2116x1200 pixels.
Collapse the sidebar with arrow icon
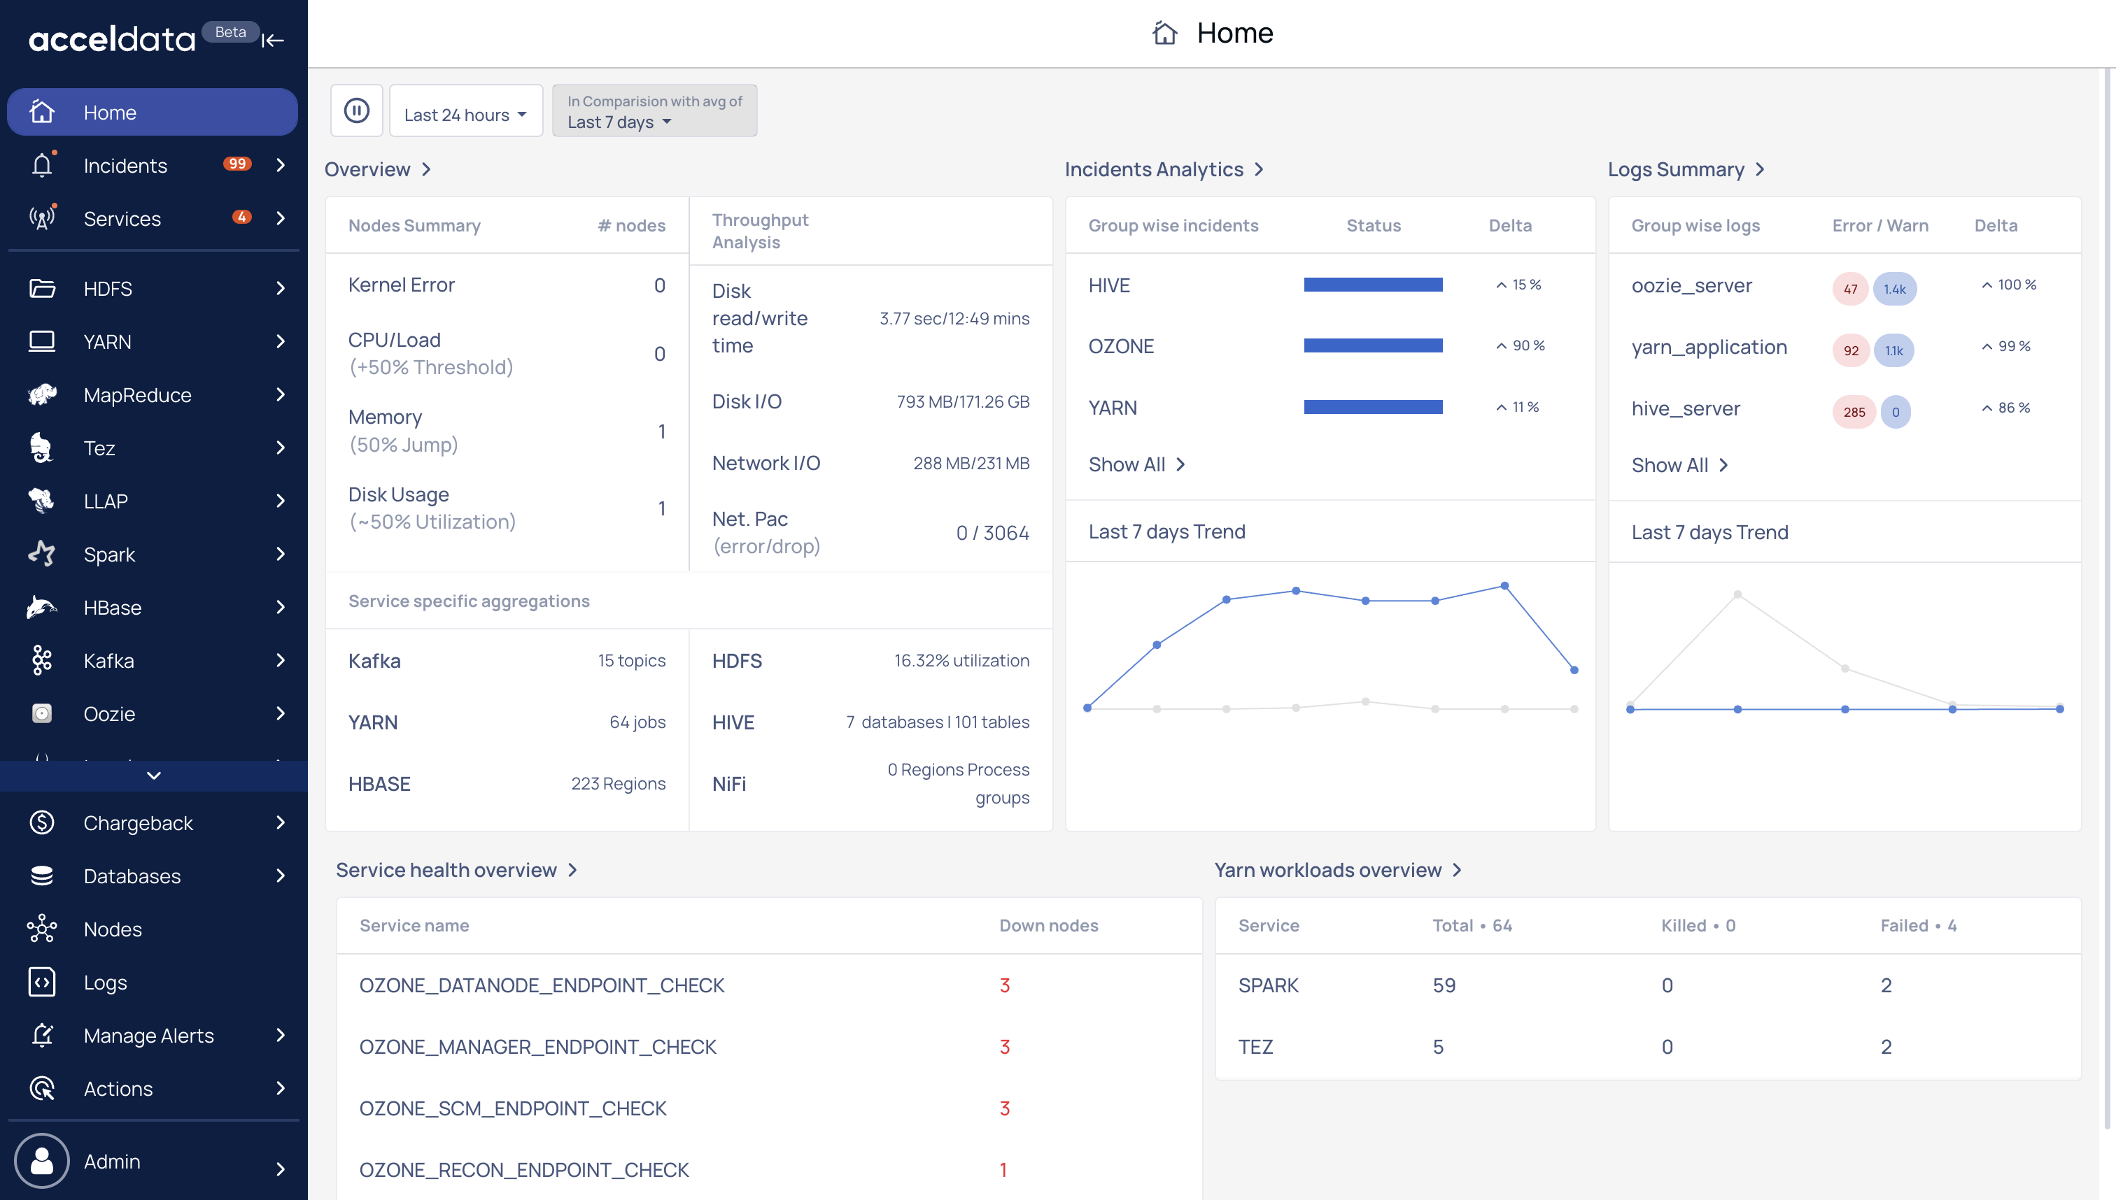[273, 40]
